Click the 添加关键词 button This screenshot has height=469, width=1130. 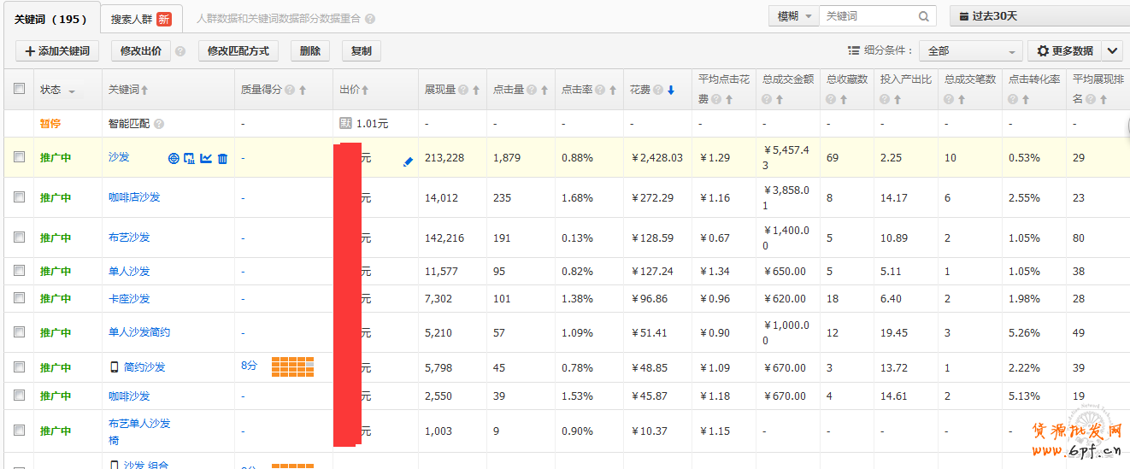(57, 51)
